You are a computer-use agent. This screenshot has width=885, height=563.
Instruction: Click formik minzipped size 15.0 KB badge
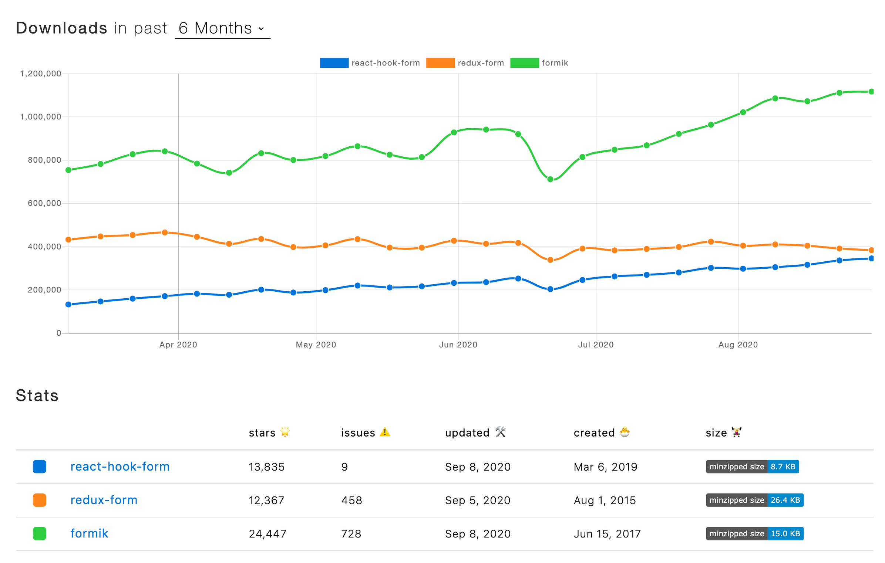click(754, 533)
